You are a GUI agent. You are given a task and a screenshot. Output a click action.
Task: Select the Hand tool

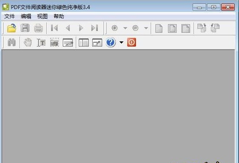pyautogui.click(x=28, y=42)
